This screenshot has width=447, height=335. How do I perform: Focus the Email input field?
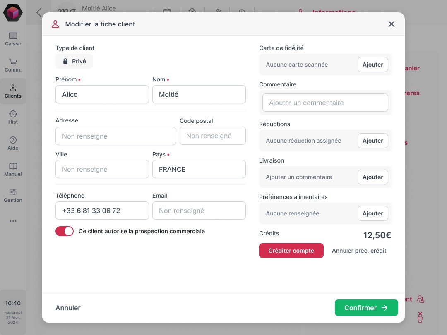pos(199,211)
